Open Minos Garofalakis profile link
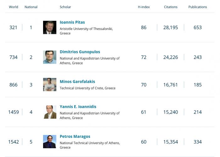 [77, 82]
